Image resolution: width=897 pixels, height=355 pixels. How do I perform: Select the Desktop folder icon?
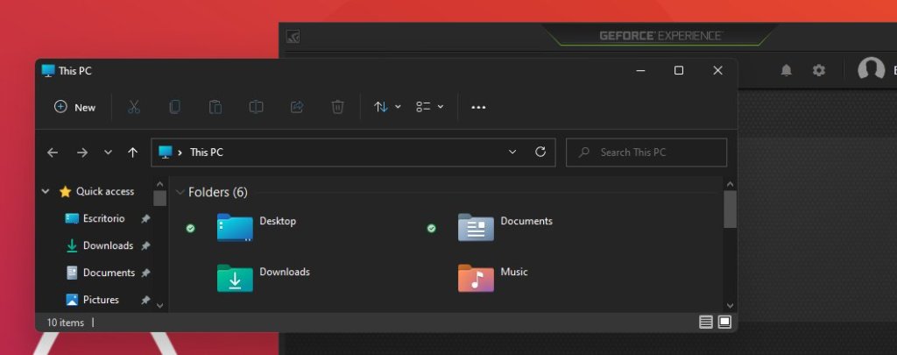click(235, 227)
